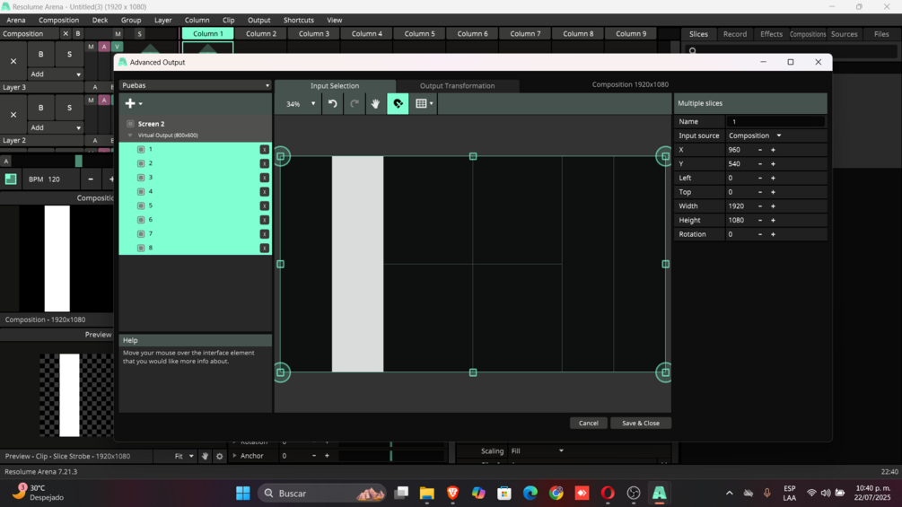This screenshot has width=902, height=507.
Task: Delete slice 3 with its X button
Action: click(264, 178)
